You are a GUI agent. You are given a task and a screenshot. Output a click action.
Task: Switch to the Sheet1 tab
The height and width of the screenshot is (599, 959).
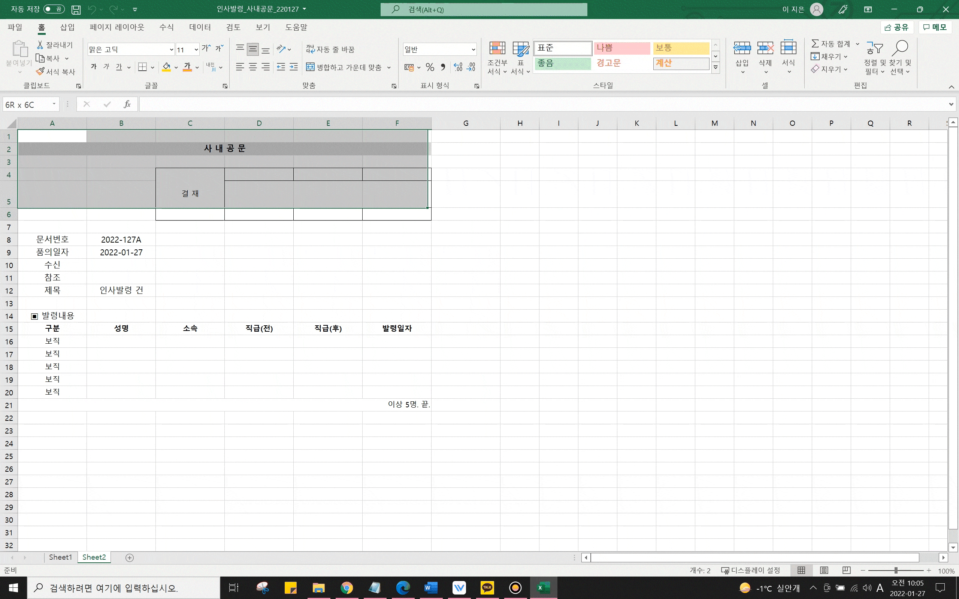click(60, 557)
